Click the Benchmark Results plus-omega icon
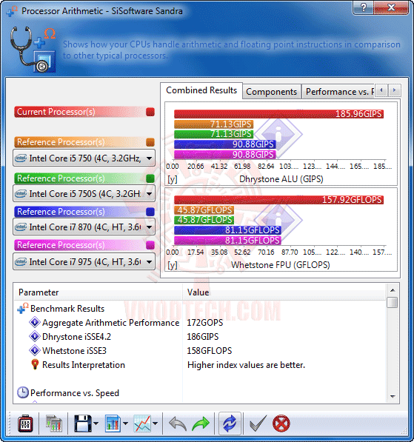 point(22,308)
